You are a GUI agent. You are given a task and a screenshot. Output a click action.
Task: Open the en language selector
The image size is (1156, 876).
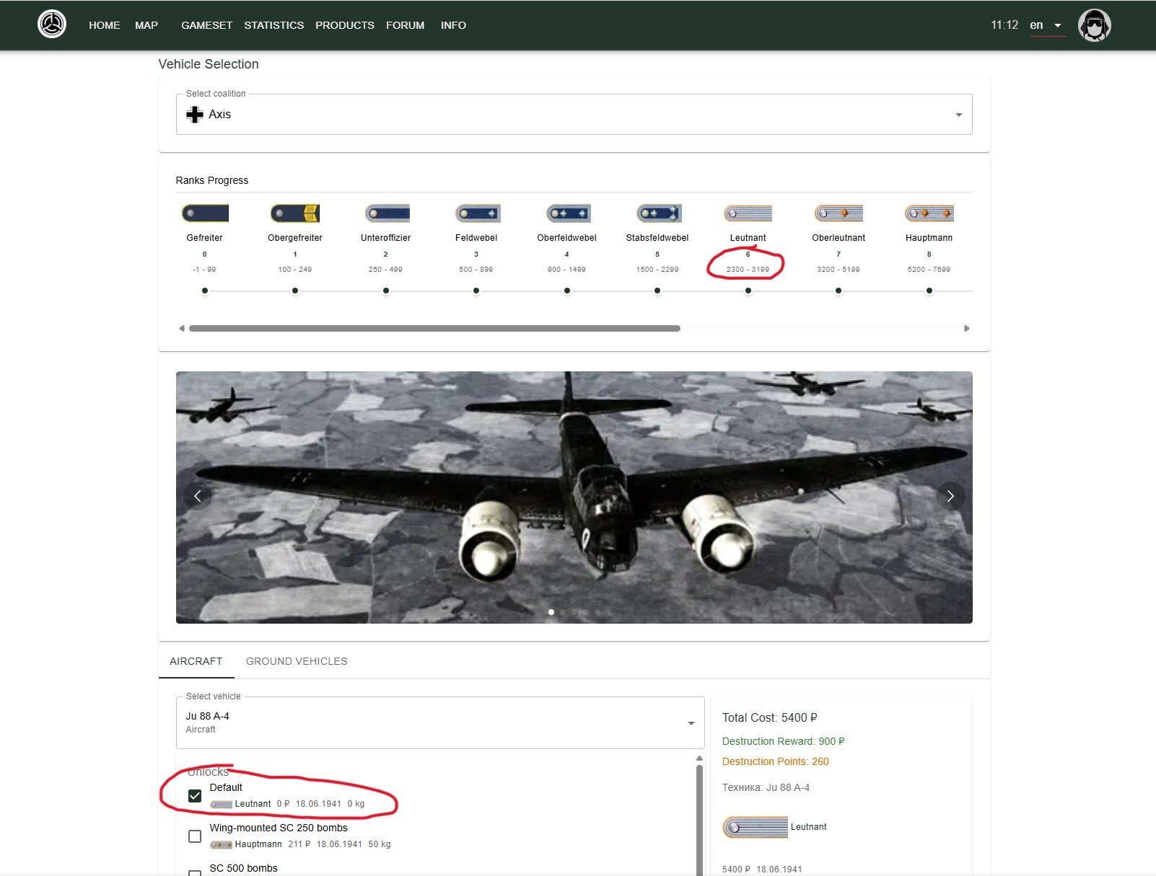(x=1046, y=25)
